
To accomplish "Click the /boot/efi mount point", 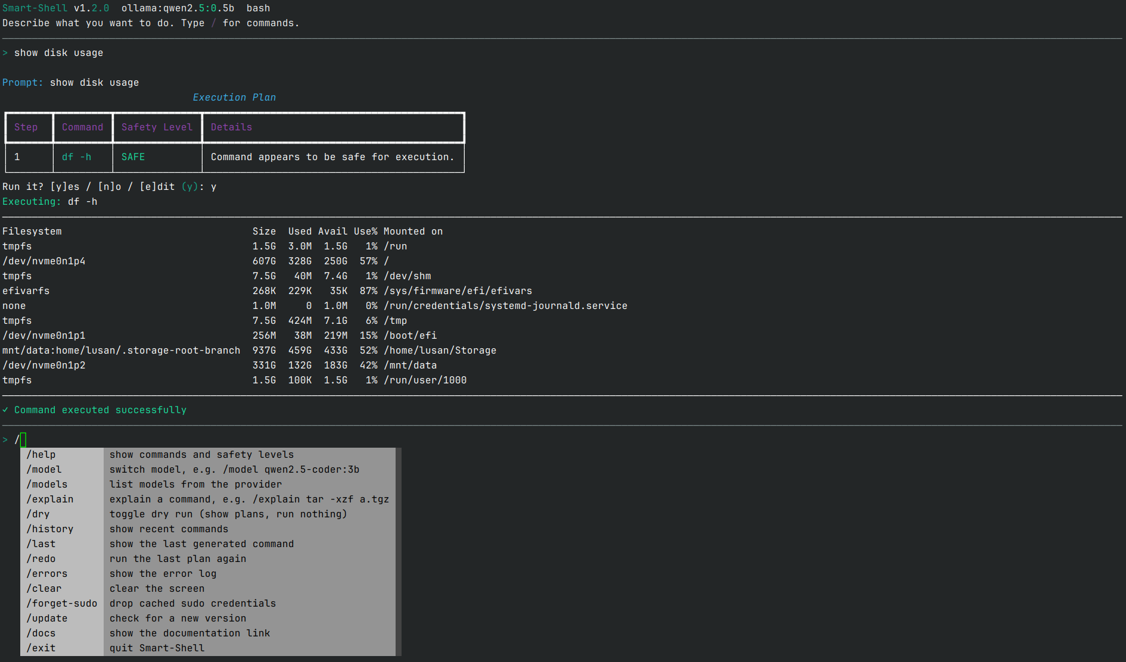I will (x=410, y=336).
